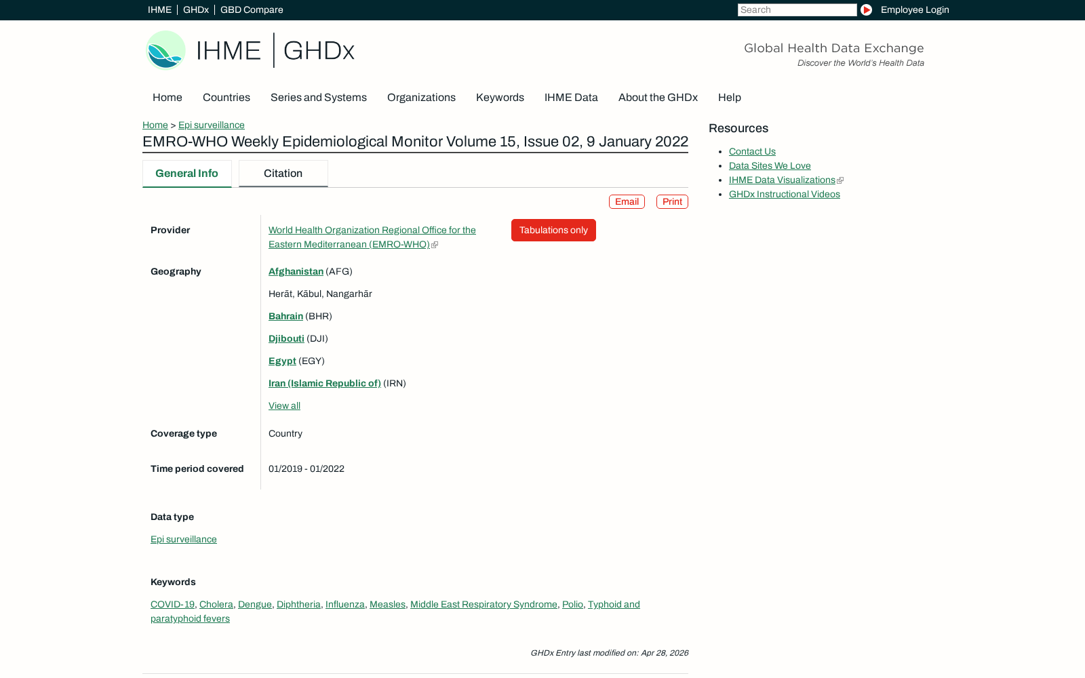This screenshot has height=678, width=1085.
Task: Open the EMRO-WHO provider link
Action: 372,237
